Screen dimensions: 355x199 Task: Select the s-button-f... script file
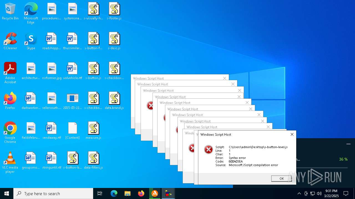93,41
